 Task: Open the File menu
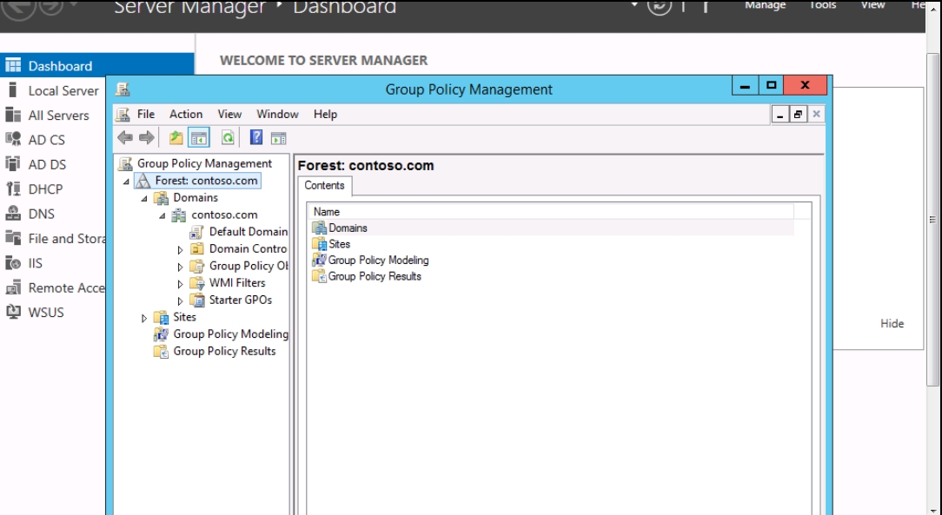pos(146,114)
